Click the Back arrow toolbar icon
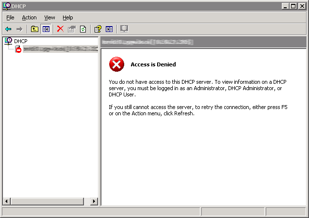 tap(8, 29)
